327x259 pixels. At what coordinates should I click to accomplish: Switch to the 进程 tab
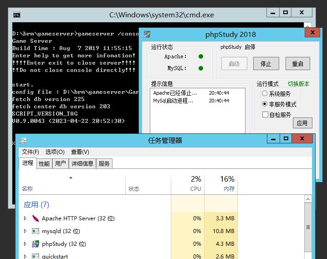28,163
